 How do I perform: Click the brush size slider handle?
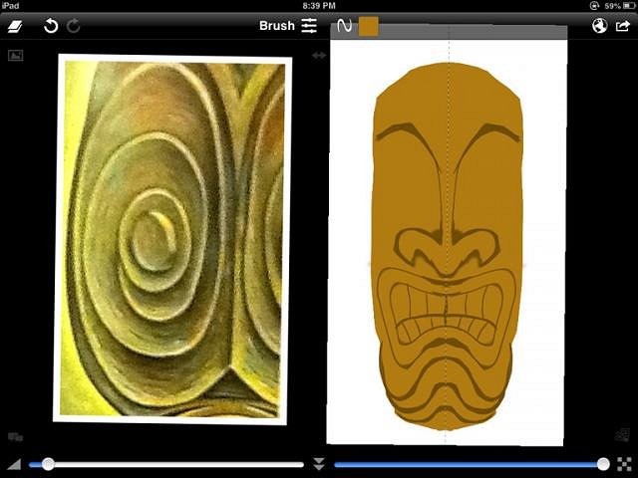click(48, 464)
